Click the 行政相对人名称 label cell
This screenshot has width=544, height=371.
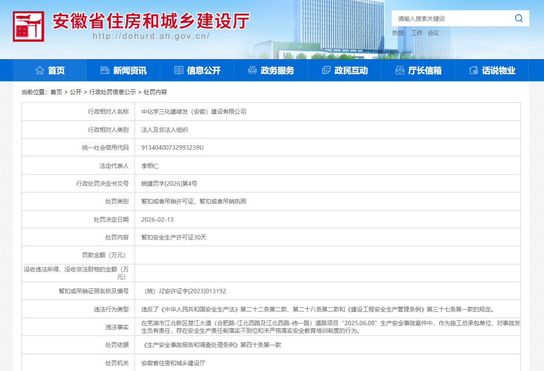click(78, 112)
